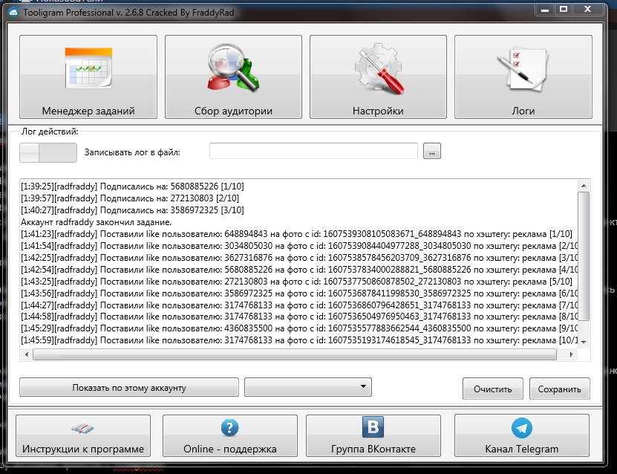
Task: Close the Tooligram Professional window
Action: pyautogui.click(x=588, y=10)
